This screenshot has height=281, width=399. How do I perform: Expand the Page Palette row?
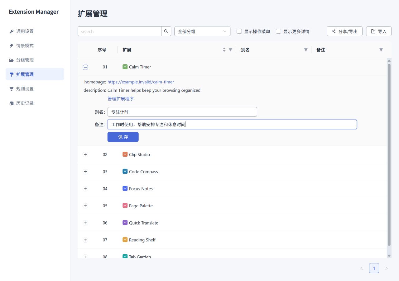click(85, 206)
